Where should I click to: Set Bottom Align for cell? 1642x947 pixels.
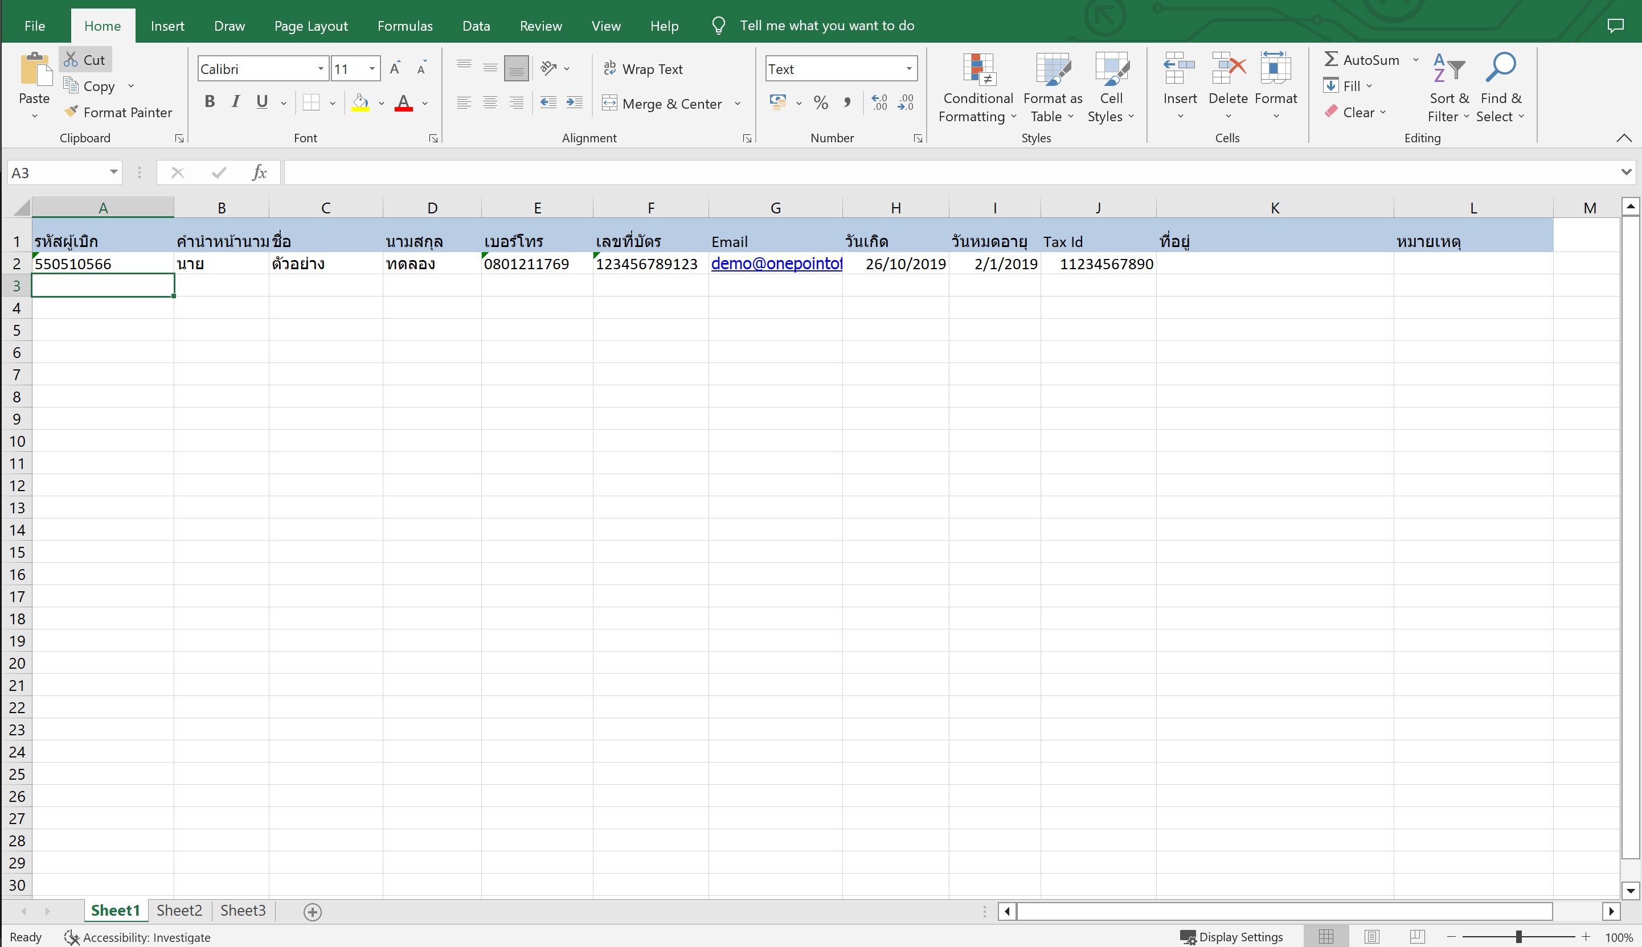(x=516, y=68)
